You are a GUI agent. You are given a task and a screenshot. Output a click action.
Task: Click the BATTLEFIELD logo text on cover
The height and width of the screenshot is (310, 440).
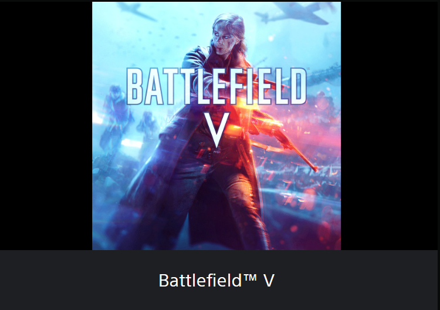pyautogui.click(x=216, y=86)
